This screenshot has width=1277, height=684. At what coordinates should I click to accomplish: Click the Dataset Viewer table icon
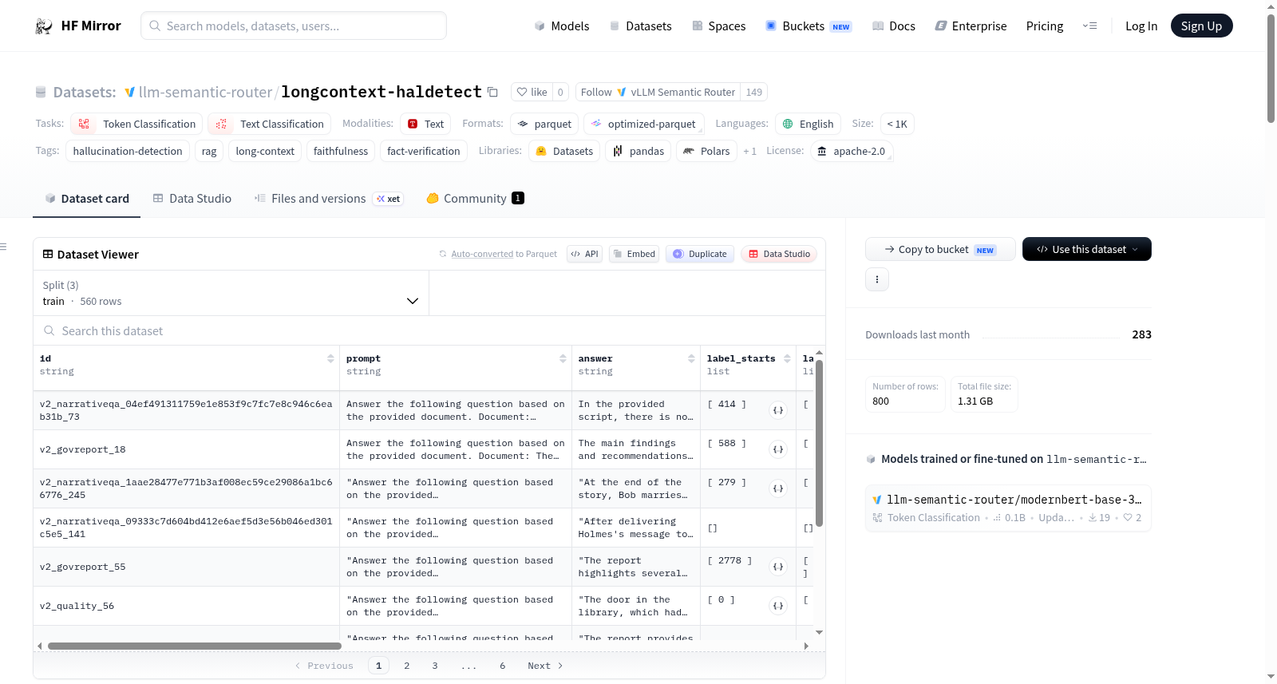(48, 255)
